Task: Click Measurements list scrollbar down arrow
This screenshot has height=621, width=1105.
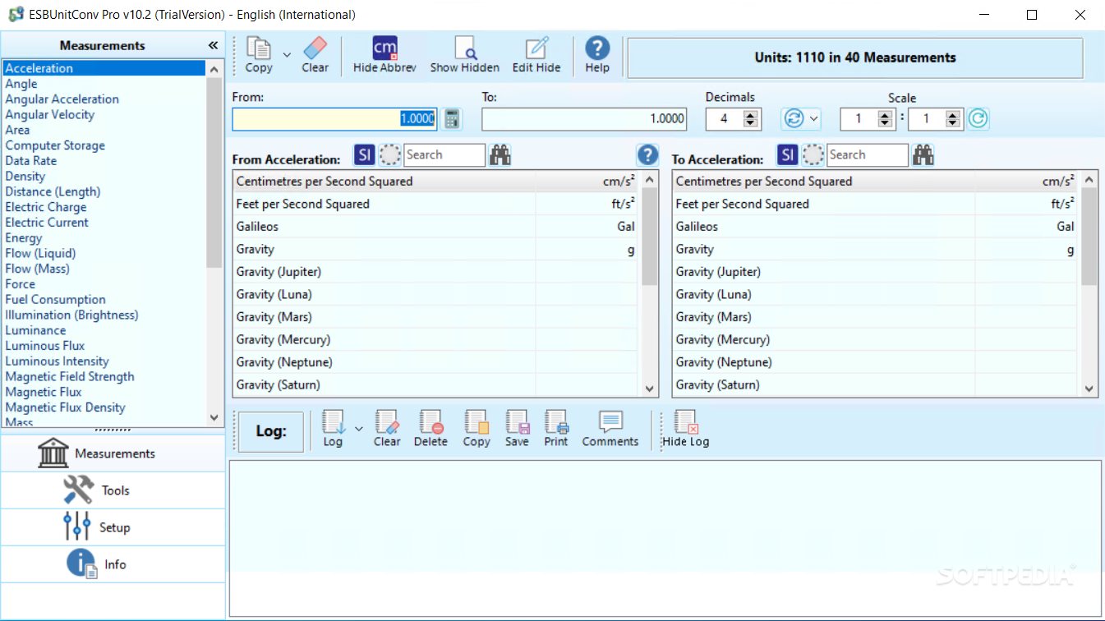Action: pyautogui.click(x=214, y=417)
